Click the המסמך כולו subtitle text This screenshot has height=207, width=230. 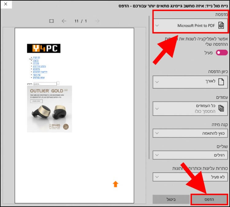click(205, 111)
